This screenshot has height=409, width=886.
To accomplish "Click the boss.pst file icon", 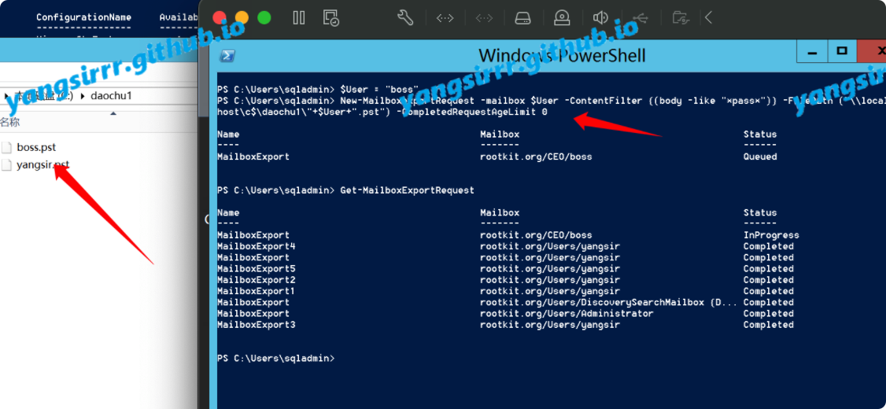I will point(7,147).
